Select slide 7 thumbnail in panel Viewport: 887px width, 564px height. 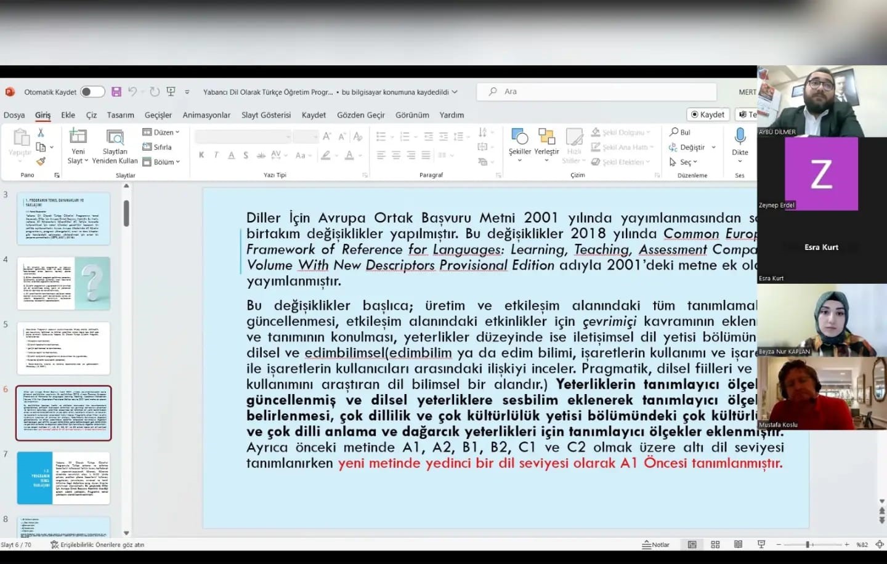pyautogui.click(x=63, y=478)
